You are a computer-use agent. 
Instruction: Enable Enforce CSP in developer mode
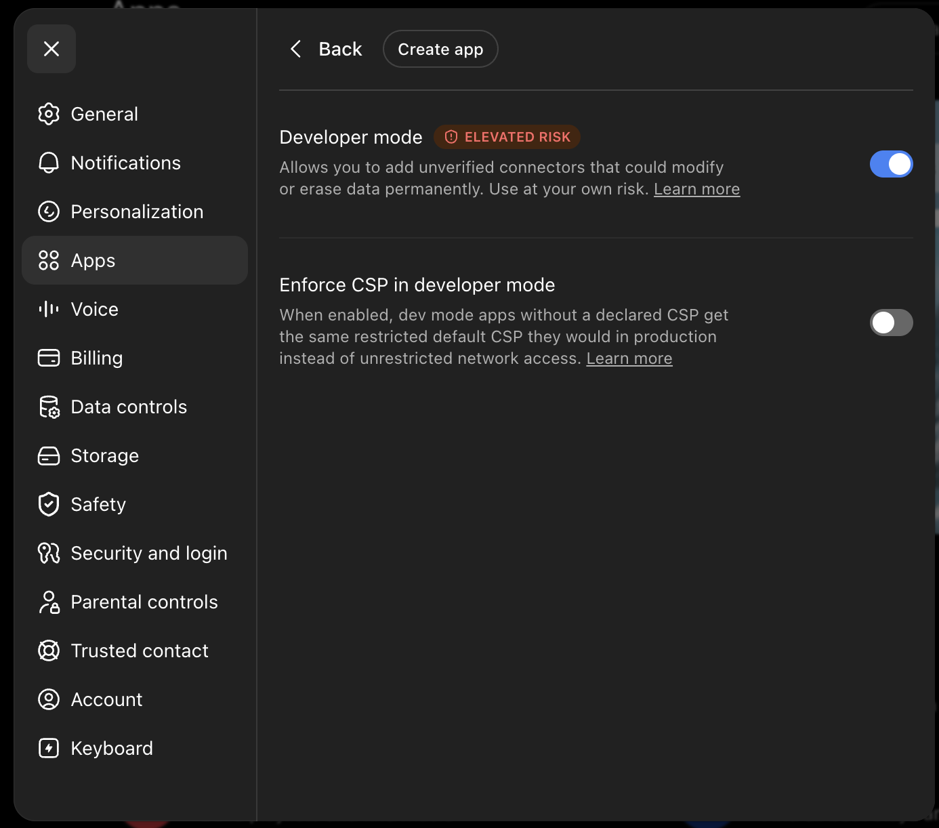pos(892,323)
